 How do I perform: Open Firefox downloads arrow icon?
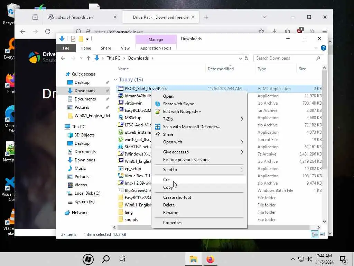(x=274, y=32)
